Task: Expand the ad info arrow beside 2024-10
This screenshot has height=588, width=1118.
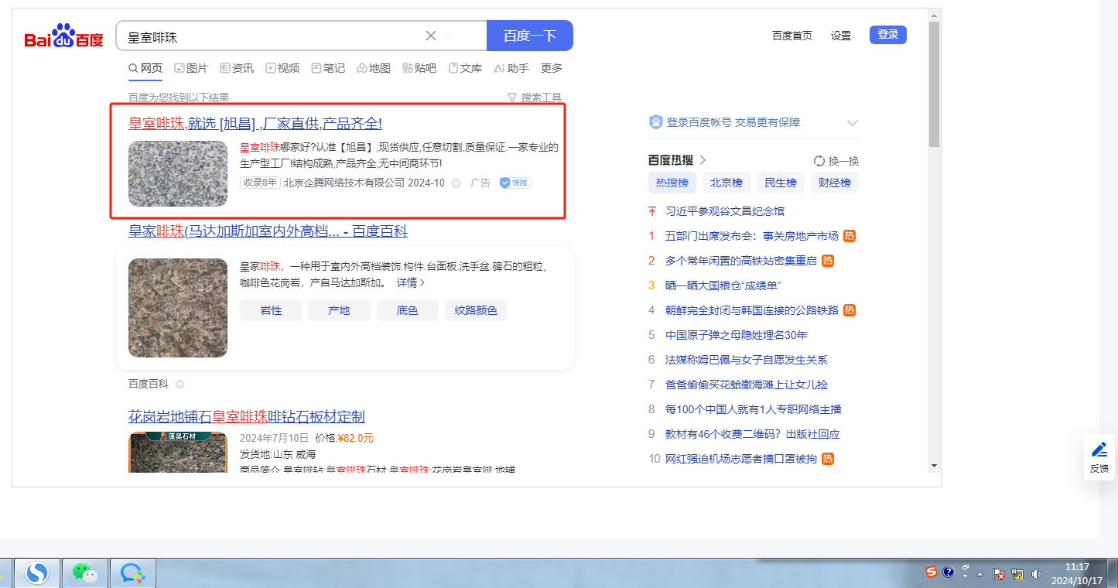Action: coord(456,183)
